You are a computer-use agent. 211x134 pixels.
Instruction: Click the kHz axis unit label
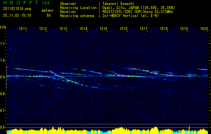pyautogui.click(x=3, y=27)
